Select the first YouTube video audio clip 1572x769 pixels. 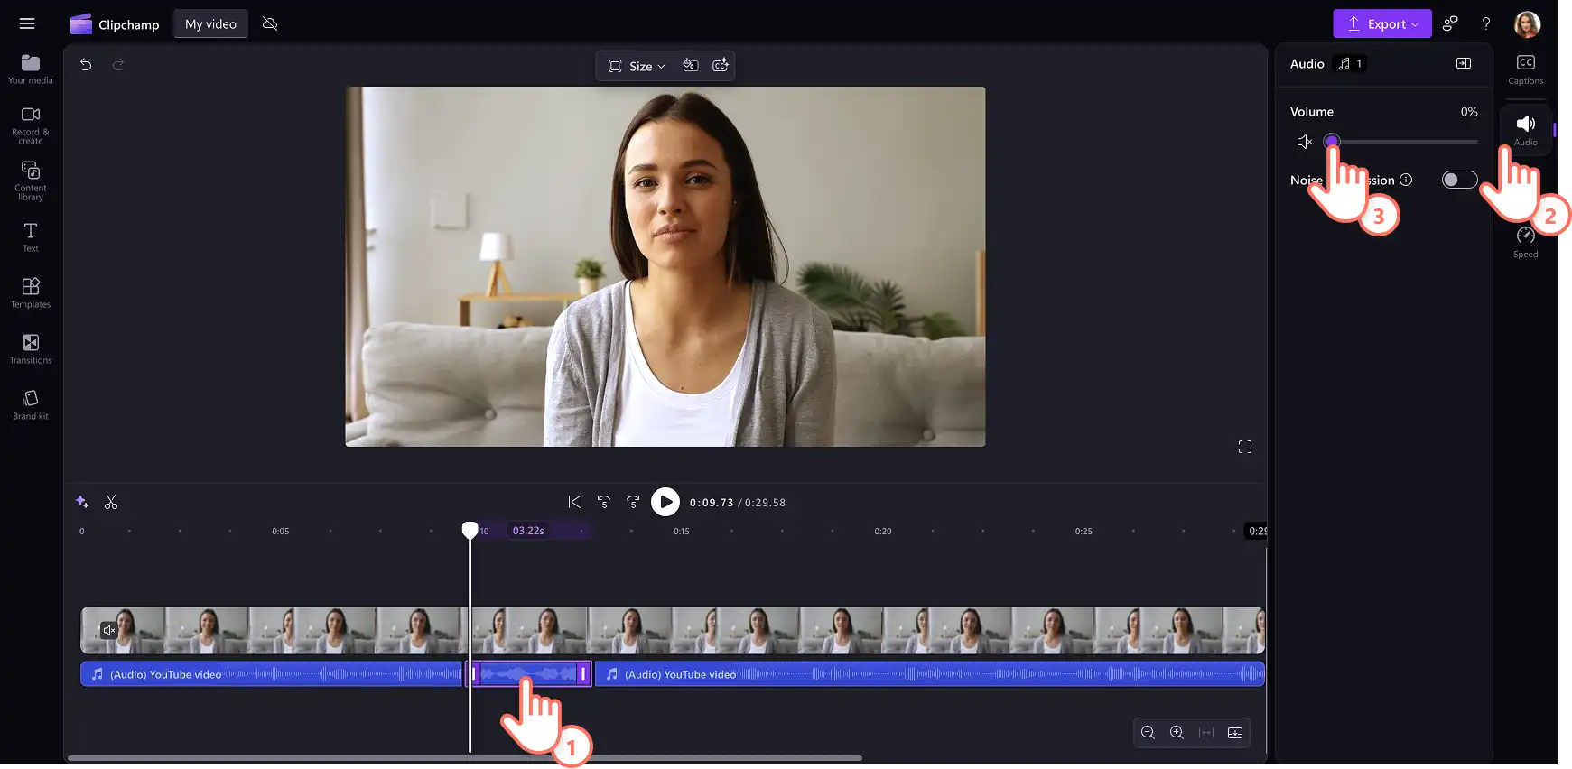(271, 674)
